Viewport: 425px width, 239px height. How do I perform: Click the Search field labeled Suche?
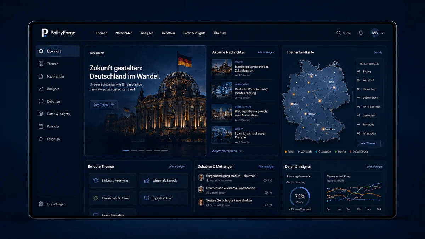[x=344, y=33]
